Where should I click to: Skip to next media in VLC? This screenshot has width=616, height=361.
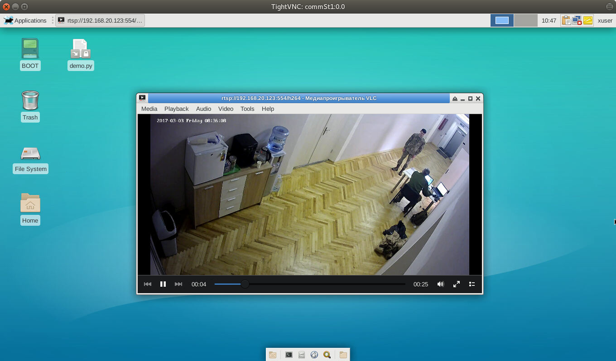[x=178, y=284]
